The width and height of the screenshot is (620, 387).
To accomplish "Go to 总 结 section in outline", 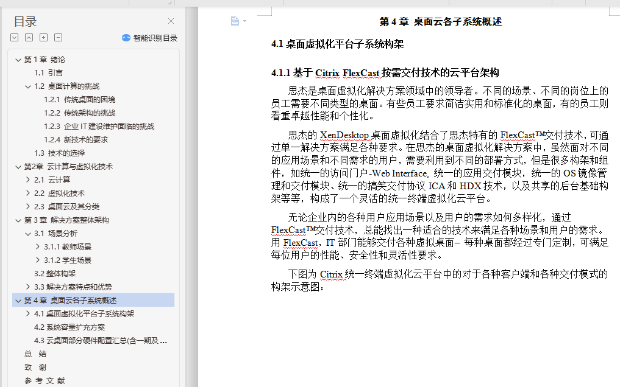I will click(35, 354).
